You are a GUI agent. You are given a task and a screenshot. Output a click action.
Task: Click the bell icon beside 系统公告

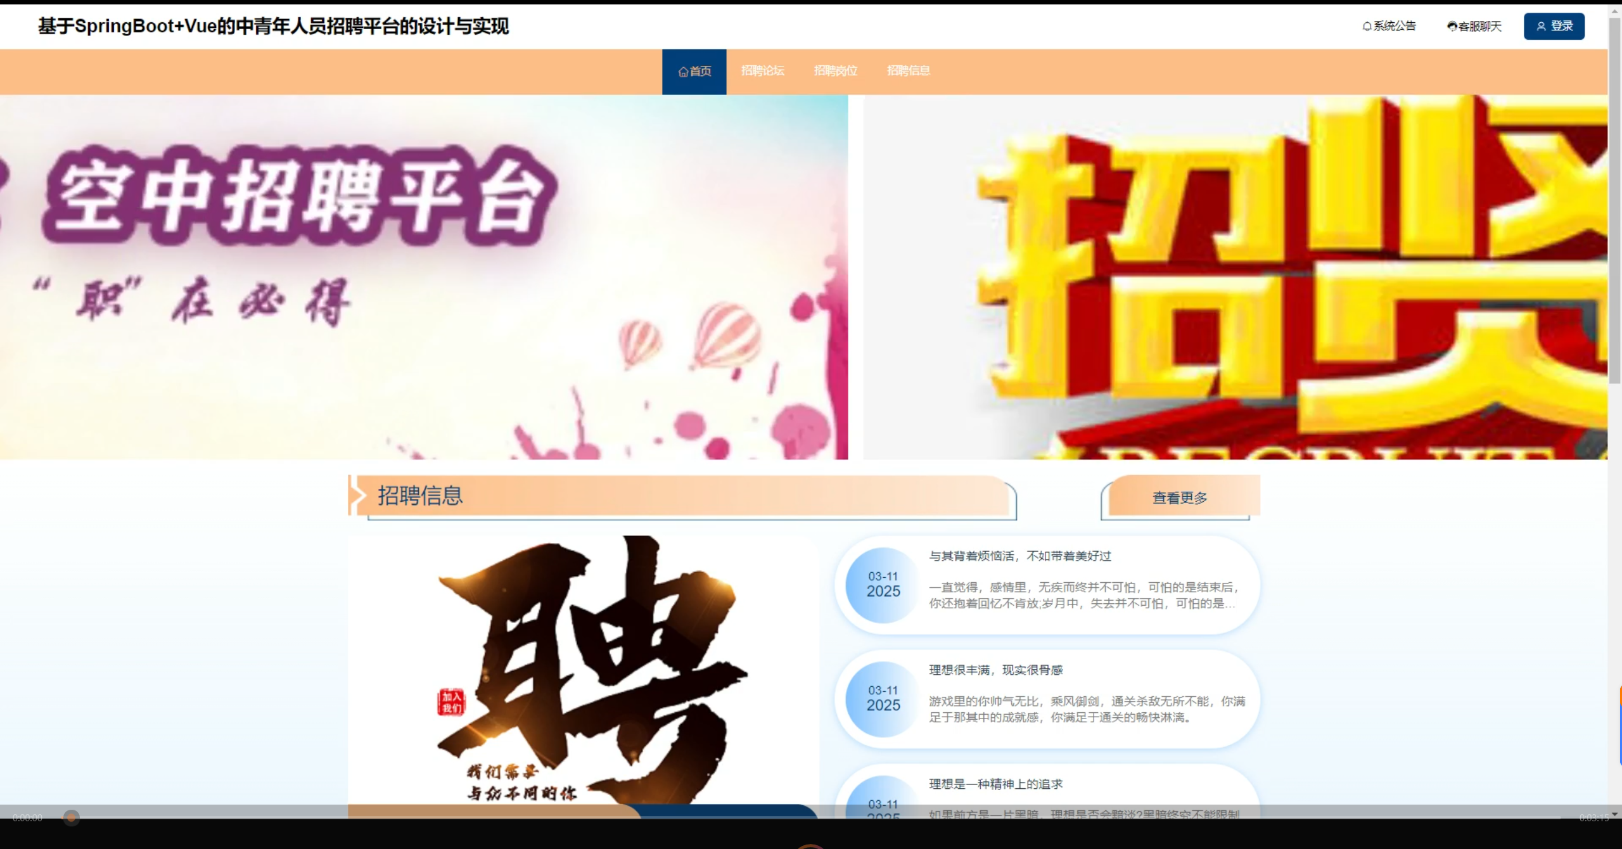(1367, 27)
